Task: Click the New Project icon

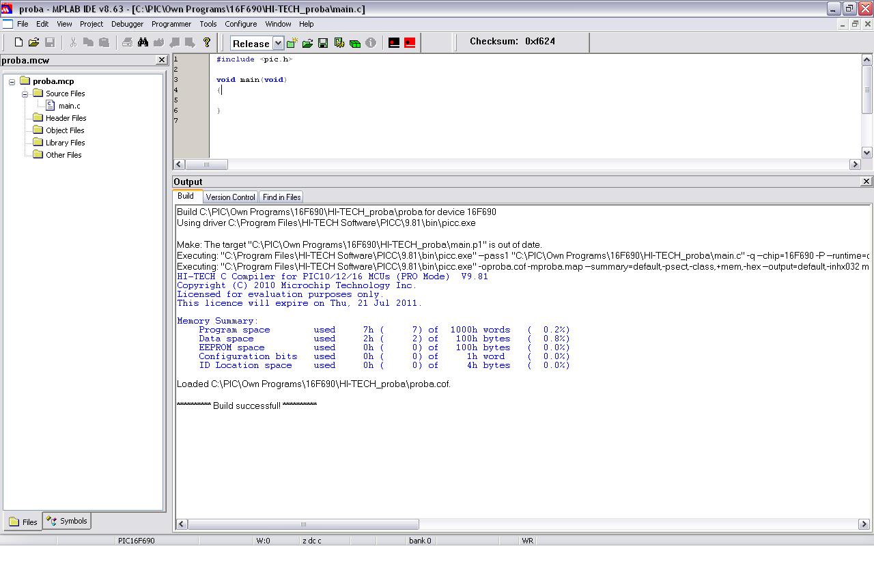Action: (x=292, y=43)
